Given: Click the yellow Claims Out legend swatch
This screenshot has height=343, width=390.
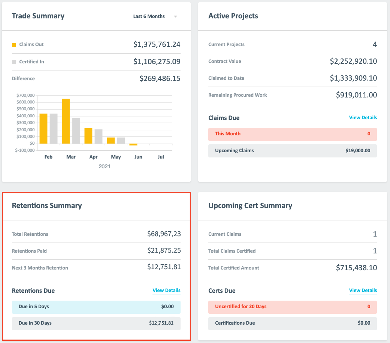Looking at the screenshot, I should tap(14, 45).
